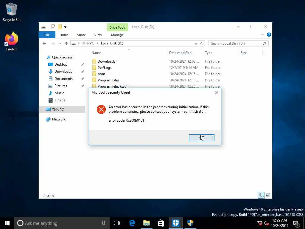Open Videos in the navigation pane
The image size is (305, 229).
click(x=60, y=100)
